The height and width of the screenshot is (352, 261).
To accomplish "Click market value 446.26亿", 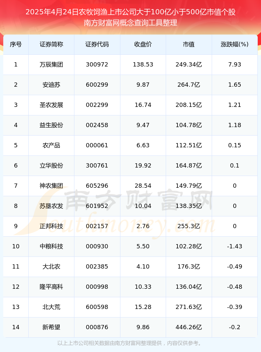I will coord(189,327).
